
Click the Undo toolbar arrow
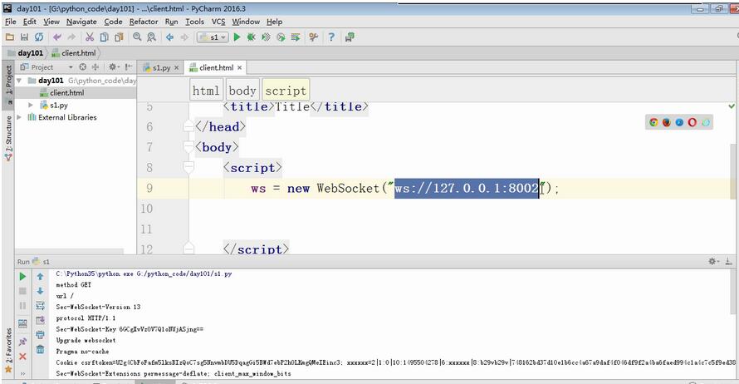pos(57,37)
